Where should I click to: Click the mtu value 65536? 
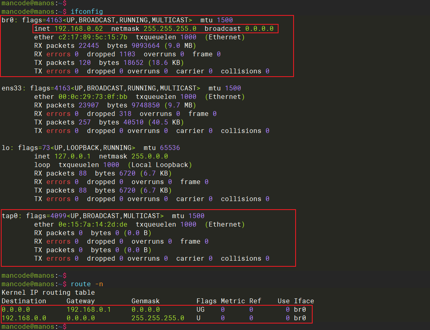168,148
